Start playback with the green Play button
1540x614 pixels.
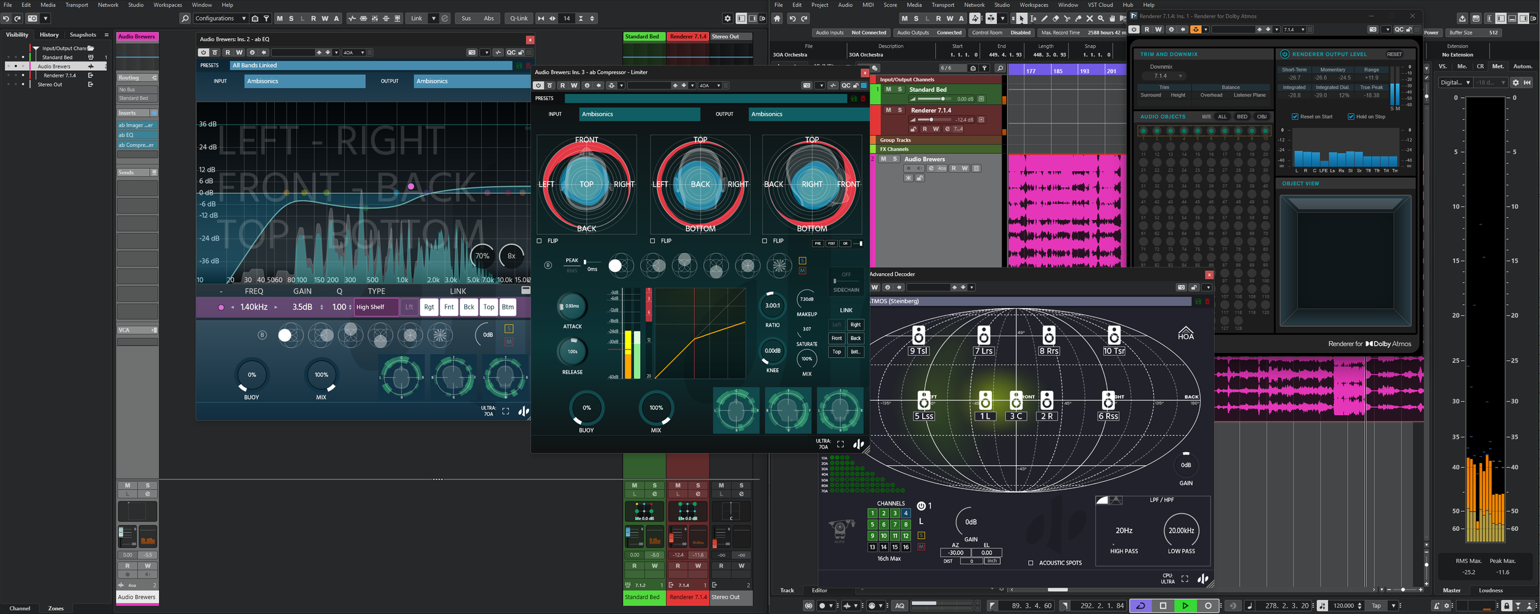(x=1185, y=606)
